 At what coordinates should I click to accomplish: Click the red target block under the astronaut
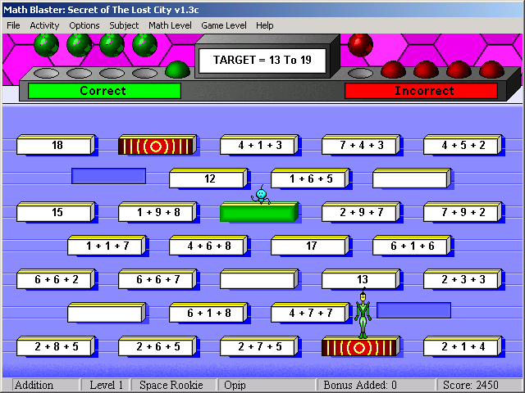359,346
